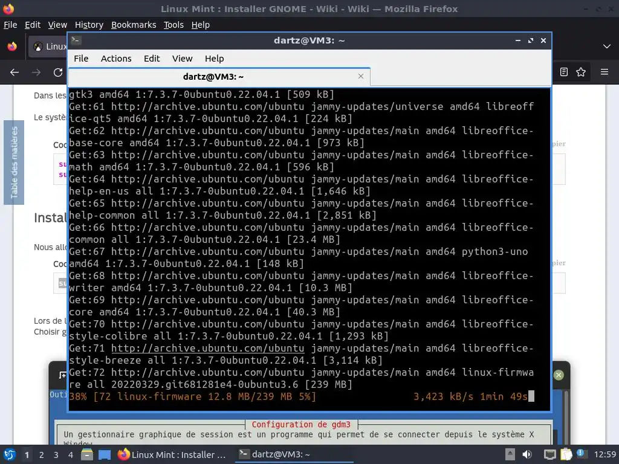The width and height of the screenshot is (619, 464).
Task: Open the Firefox View pinned icon
Action: (x=12, y=47)
